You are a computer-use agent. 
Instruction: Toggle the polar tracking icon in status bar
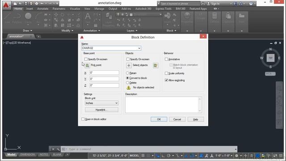(x=169, y=156)
